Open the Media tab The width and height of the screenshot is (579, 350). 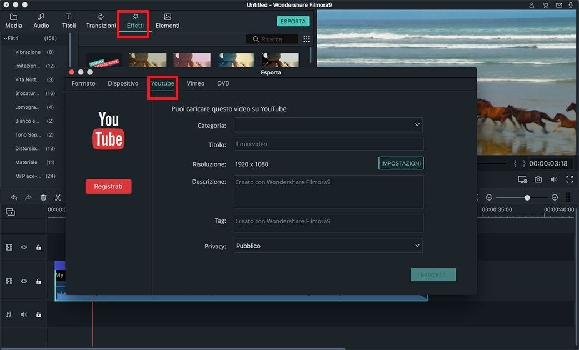pyautogui.click(x=13, y=21)
